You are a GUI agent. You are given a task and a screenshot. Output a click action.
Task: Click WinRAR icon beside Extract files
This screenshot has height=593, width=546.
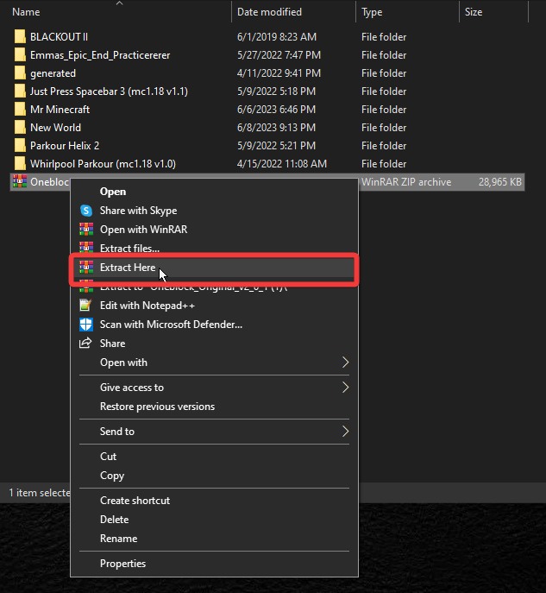86,248
